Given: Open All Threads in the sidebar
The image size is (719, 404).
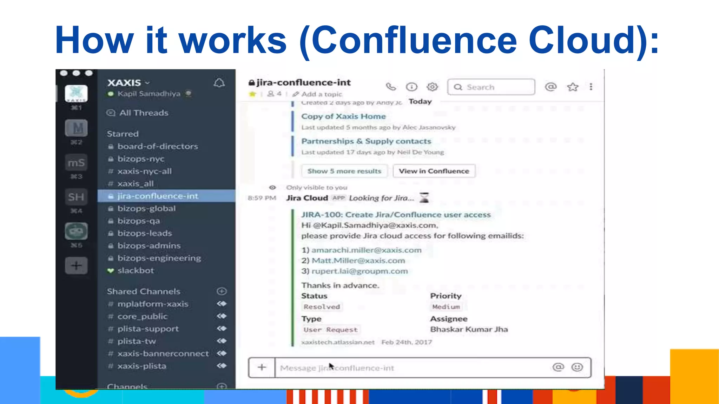Looking at the screenshot, I should [138, 113].
